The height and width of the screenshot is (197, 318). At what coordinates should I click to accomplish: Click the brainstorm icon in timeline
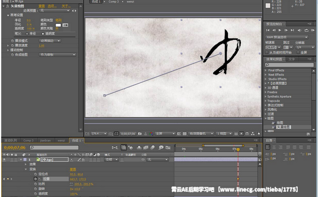click(x=161, y=147)
